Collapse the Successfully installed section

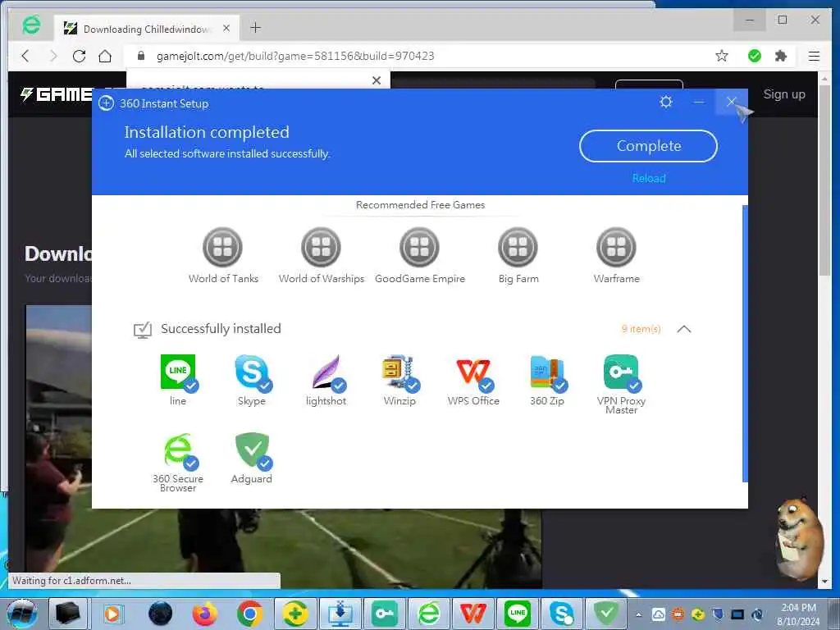pos(684,329)
